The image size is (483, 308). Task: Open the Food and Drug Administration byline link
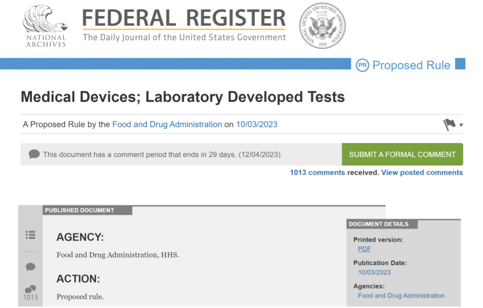[x=167, y=124]
